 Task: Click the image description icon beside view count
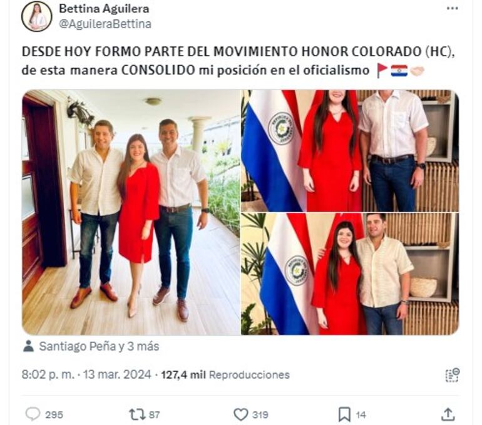(x=453, y=375)
